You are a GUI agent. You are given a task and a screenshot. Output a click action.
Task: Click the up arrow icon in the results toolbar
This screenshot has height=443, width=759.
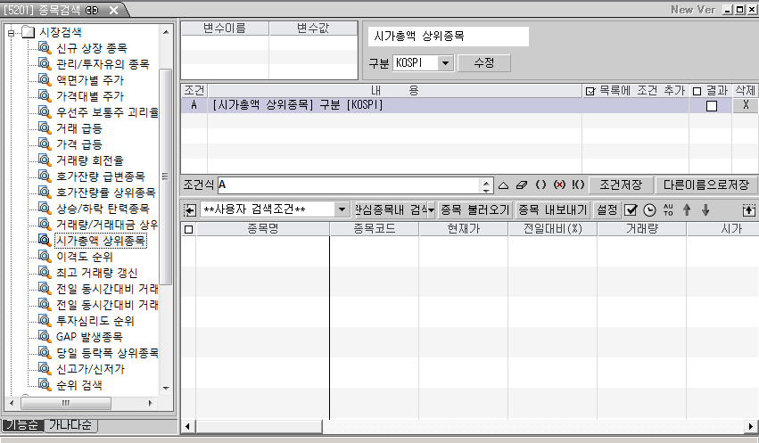pos(686,210)
